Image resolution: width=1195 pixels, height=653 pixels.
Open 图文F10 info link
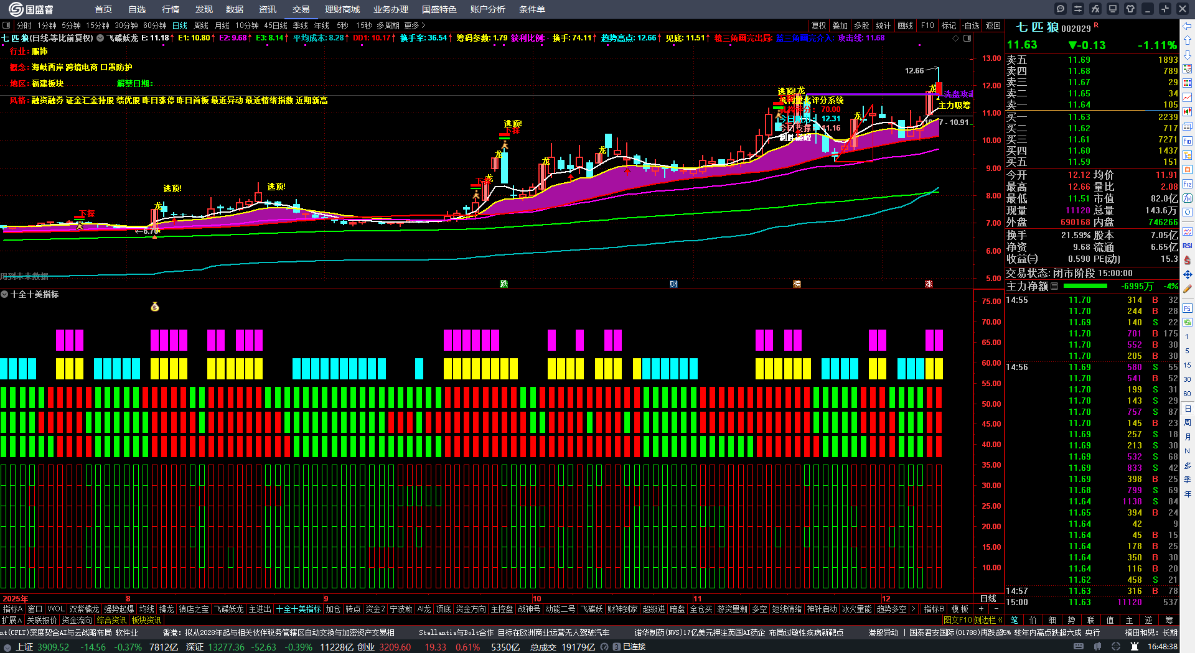tap(958, 620)
